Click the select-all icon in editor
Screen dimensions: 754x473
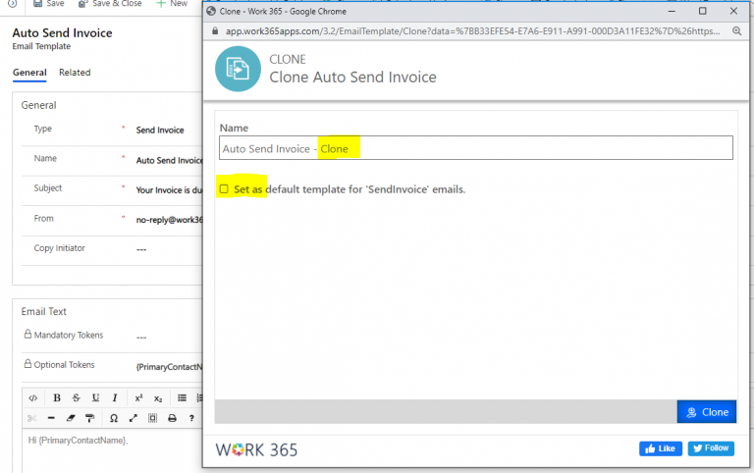[152, 418]
